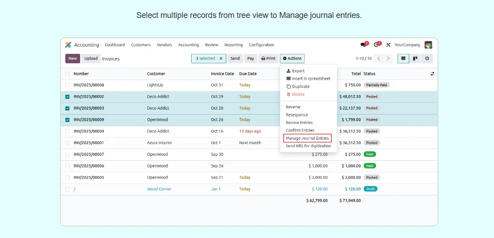Click the New invoice button
Viewport: 494px width, 238px height.
point(73,58)
